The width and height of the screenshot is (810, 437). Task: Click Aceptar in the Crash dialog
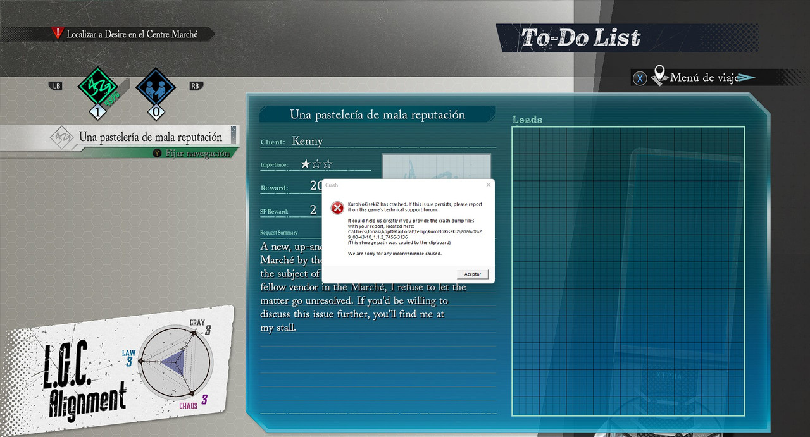(x=473, y=274)
